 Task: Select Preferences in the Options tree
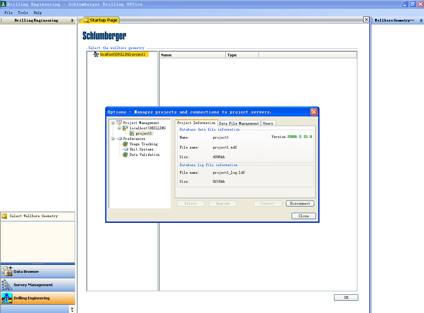click(134, 139)
